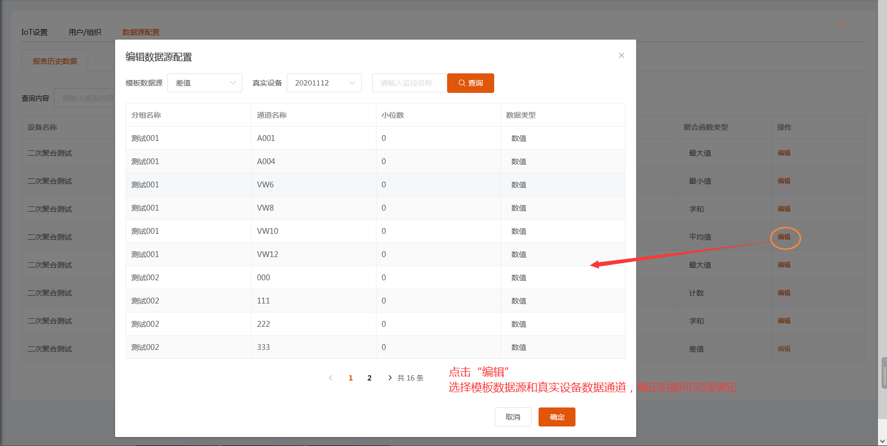Select row with channel 333
887x446 pixels.
[x=375, y=347]
